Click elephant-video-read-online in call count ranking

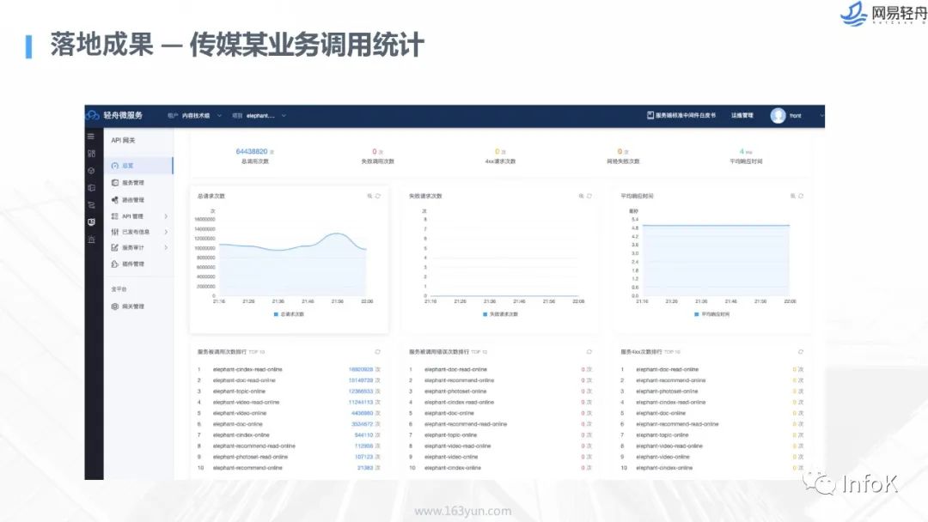click(x=247, y=402)
